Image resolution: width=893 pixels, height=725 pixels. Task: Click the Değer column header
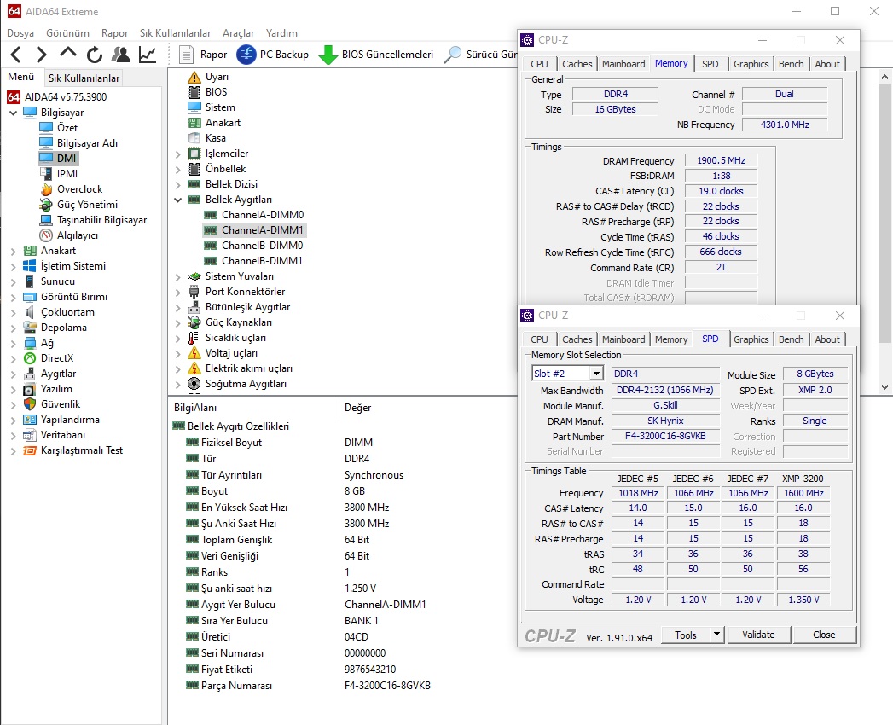357,408
